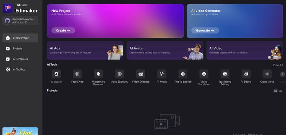Open AI Toolbox in the sidebar
The image size is (286, 135).
20,69
